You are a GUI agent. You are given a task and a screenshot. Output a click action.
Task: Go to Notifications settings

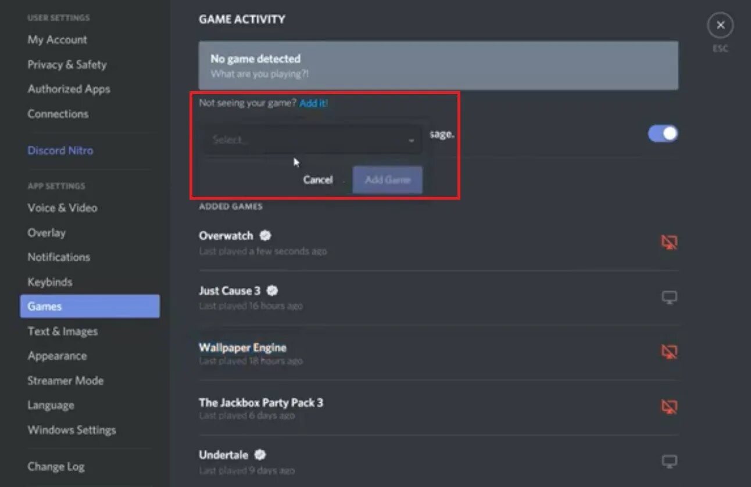coord(59,257)
